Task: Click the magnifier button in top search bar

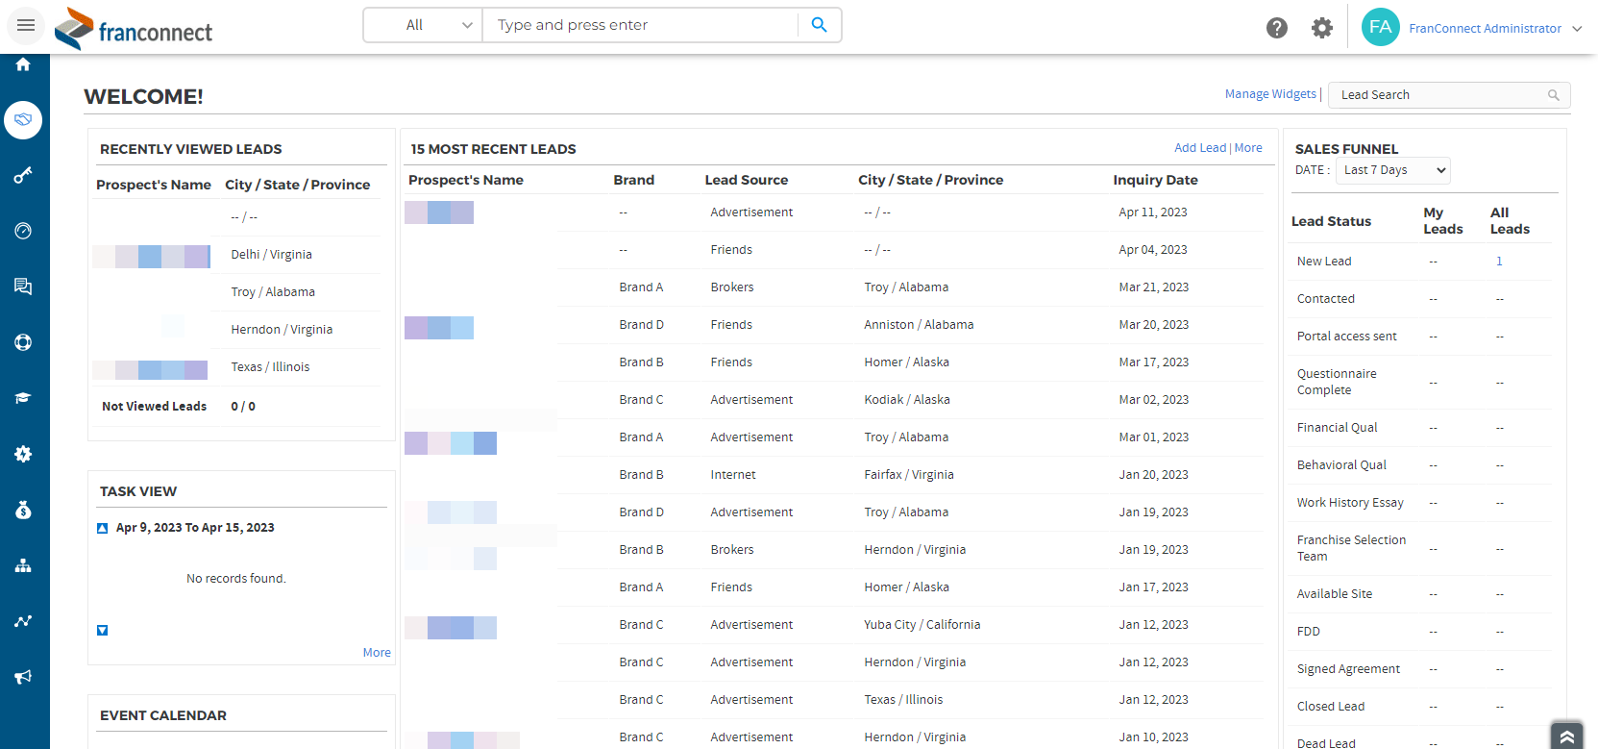Action: [x=819, y=25]
